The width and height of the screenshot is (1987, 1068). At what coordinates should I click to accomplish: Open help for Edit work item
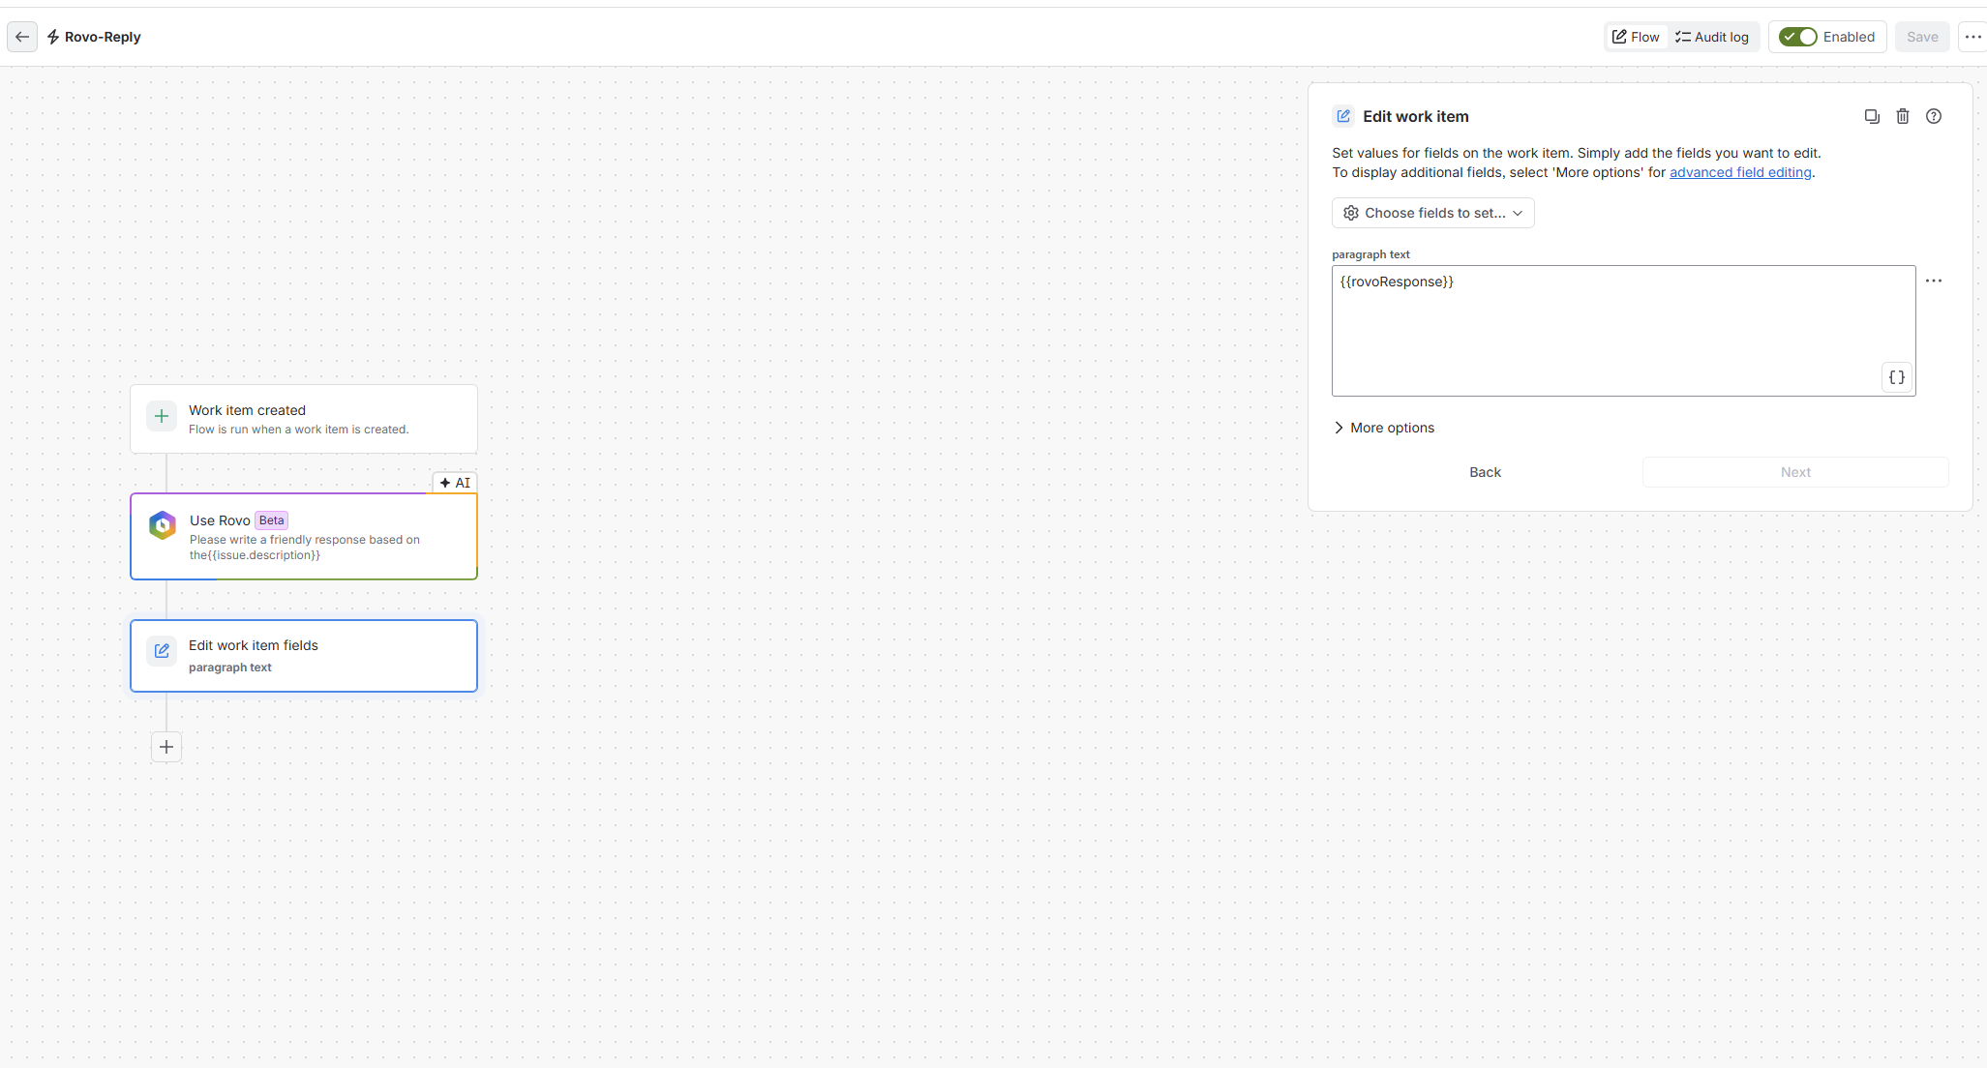(1934, 116)
